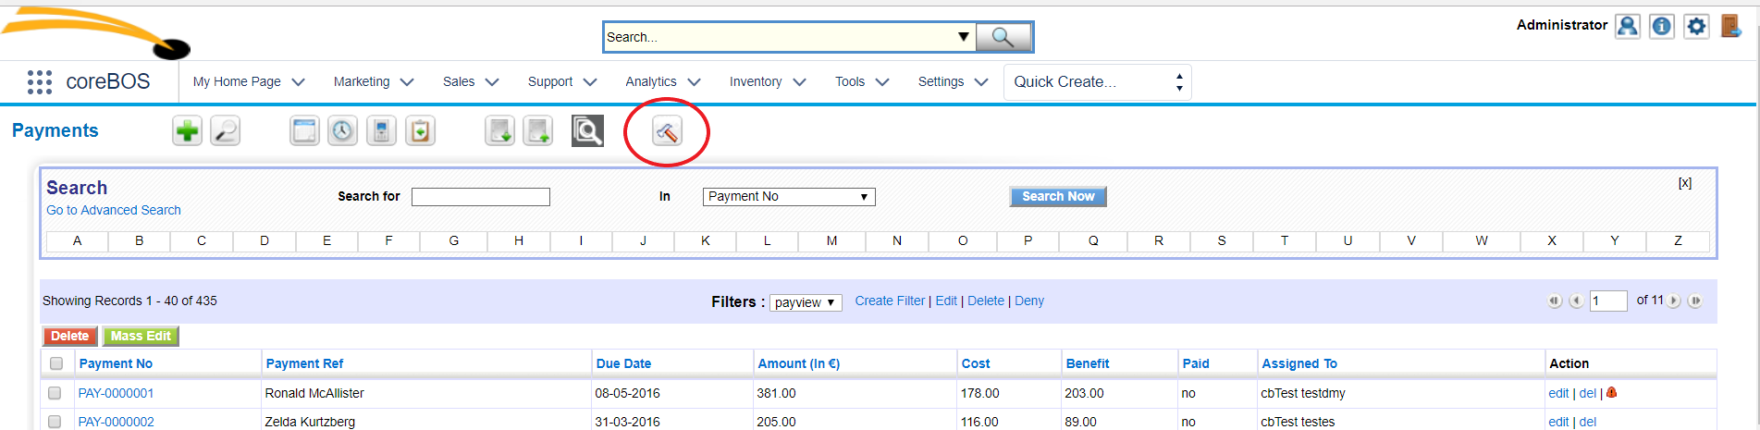Open the Inventory menu
The image size is (1760, 430).
tap(767, 82)
